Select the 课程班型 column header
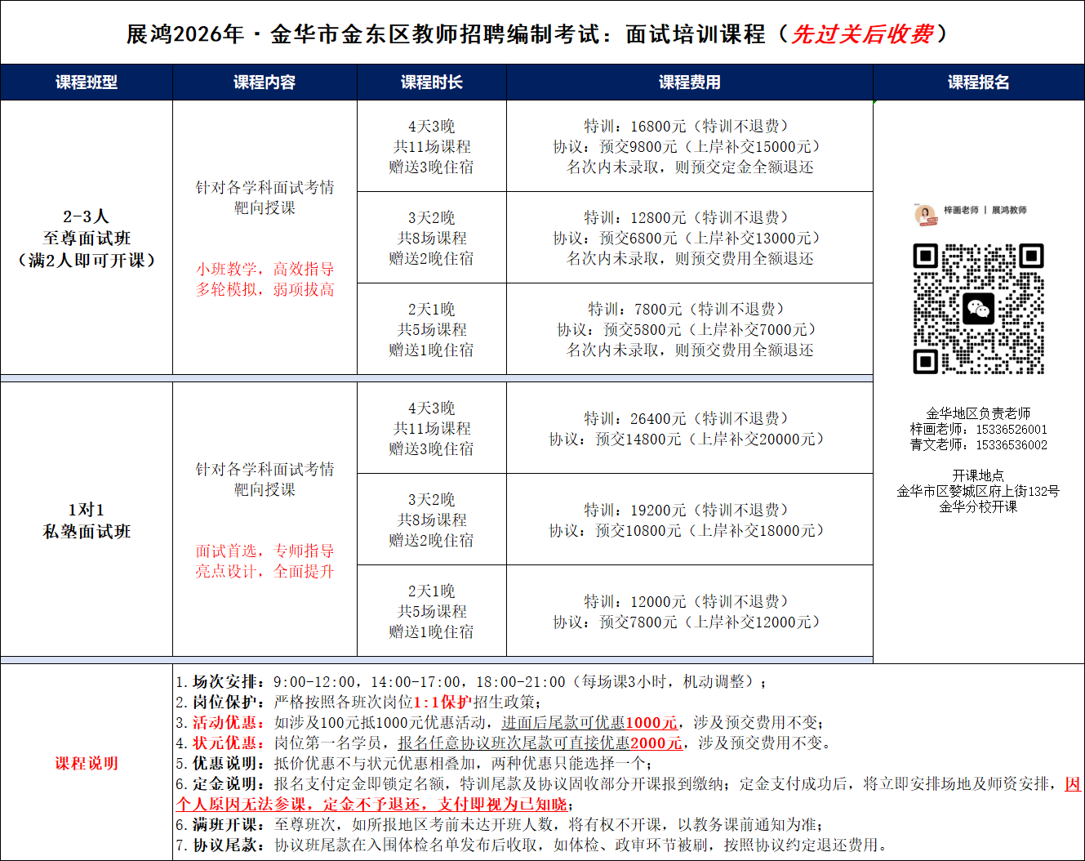The width and height of the screenshot is (1085, 861). 87,83
